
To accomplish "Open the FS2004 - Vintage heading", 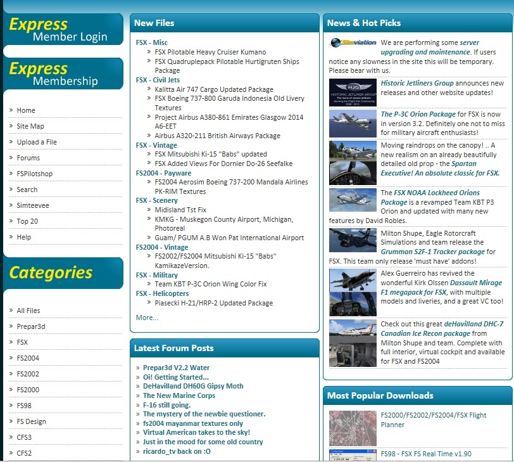I will pyautogui.click(x=162, y=247).
